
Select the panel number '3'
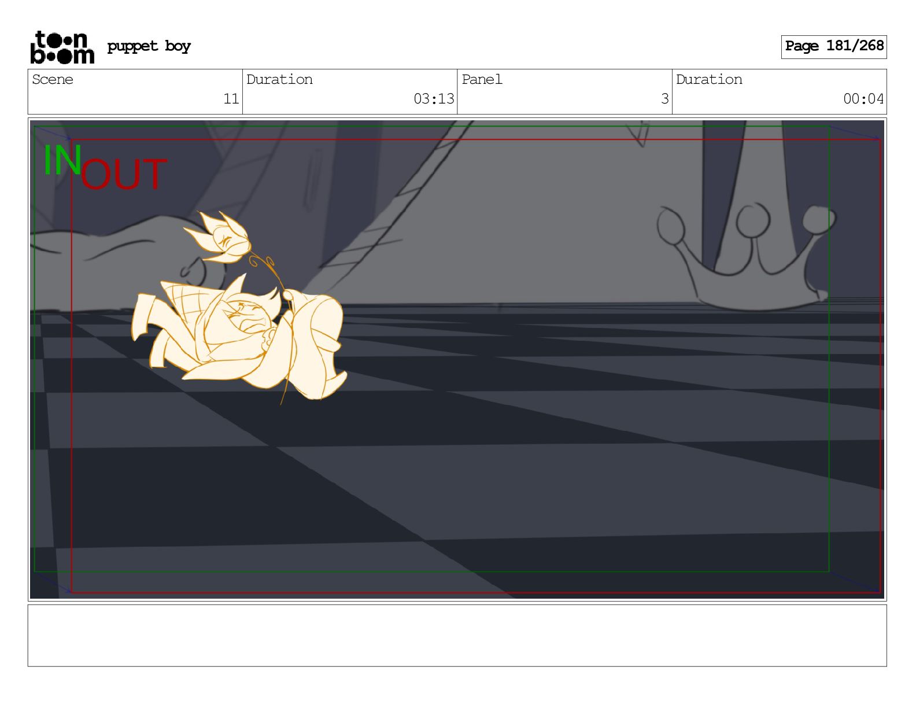pyautogui.click(x=665, y=99)
